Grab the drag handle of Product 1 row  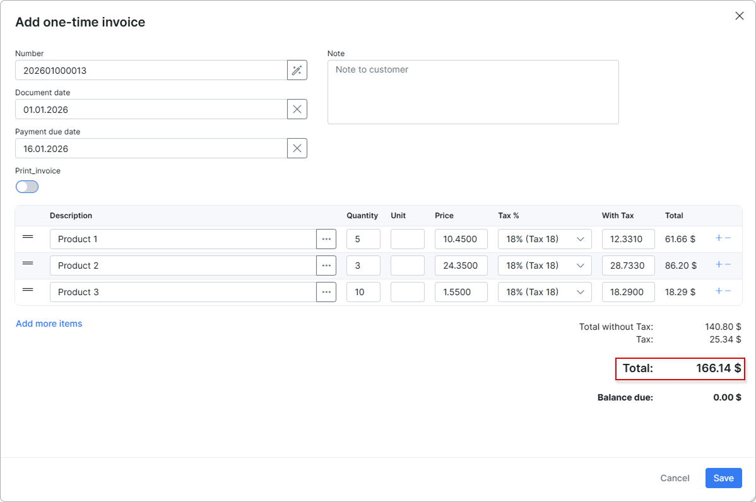[28, 236]
